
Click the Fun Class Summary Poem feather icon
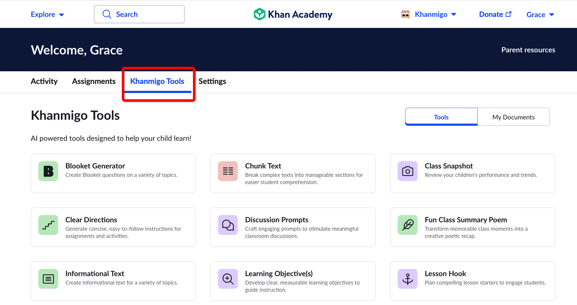[x=408, y=225]
